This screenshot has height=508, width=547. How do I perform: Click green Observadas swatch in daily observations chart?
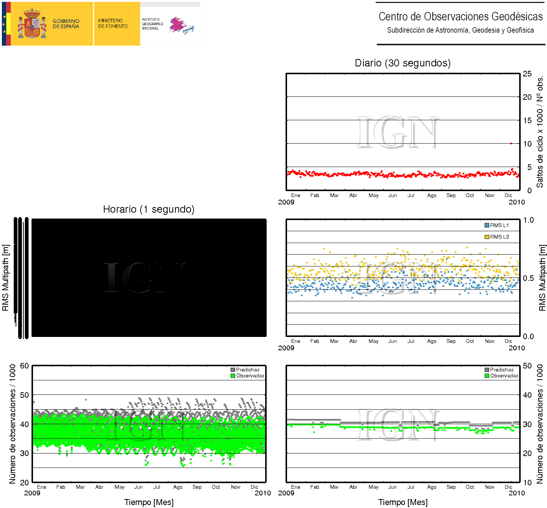click(487, 376)
